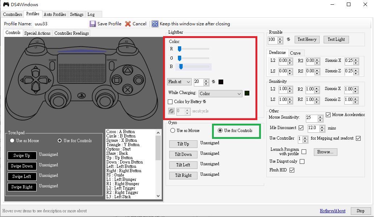Switch to the Controllers tab
The width and height of the screenshot is (374, 217).
13,14
